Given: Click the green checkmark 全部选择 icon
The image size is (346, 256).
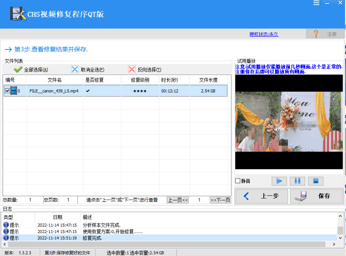Looking at the screenshot, I should [x=18, y=70].
